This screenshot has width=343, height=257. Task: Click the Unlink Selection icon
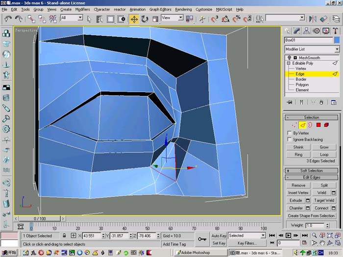(x=42, y=19)
